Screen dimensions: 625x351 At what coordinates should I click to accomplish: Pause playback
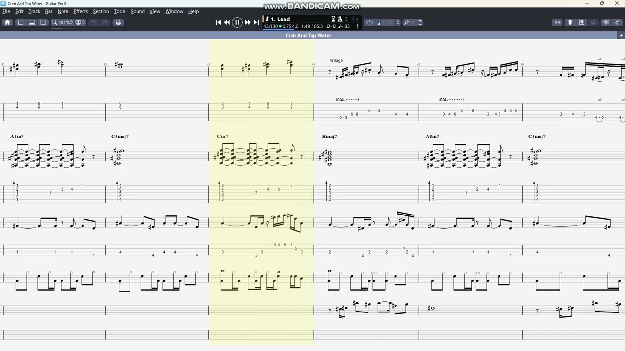pyautogui.click(x=237, y=22)
